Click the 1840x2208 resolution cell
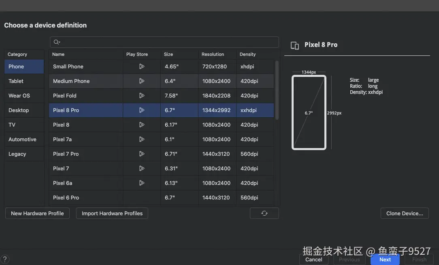The height and width of the screenshot is (265, 439). [x=216, y=96]
